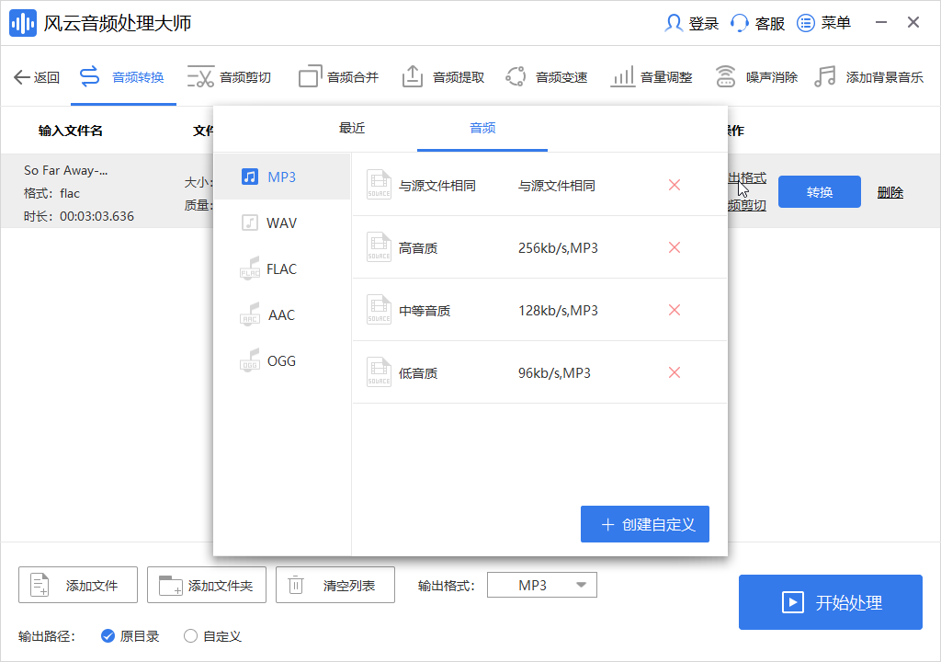Delete the 低音质 preset via red X
Screen dimensions: 941x662
point(674,371)
